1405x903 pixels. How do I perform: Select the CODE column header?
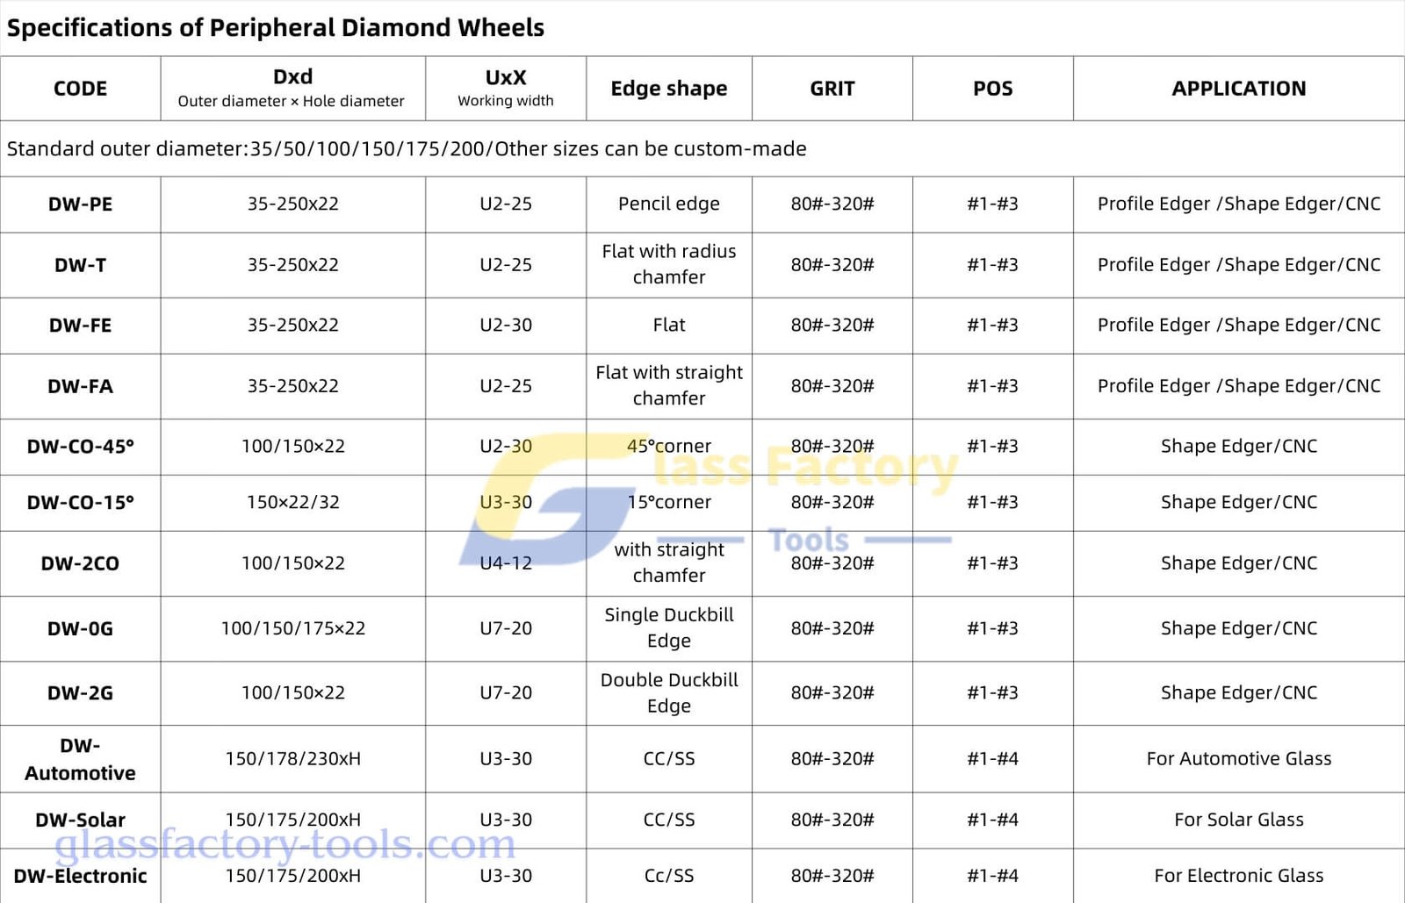[80, 89]
